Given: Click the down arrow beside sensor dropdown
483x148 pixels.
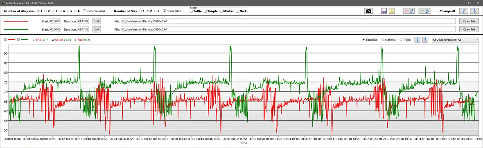Looking at the screenshot, I should click(x=425, y=40).
